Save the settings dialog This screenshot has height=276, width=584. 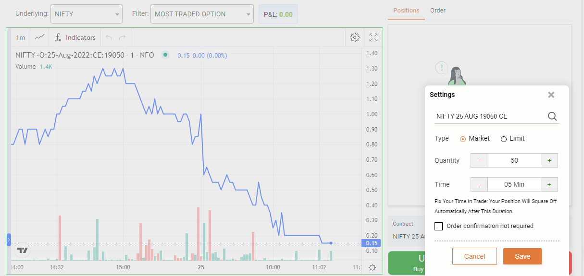pyautogui.click(x=522, y=256)
